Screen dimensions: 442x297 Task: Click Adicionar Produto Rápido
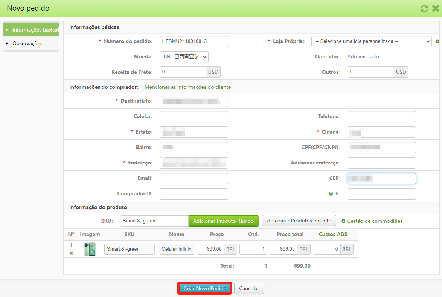tap(223, 221)
